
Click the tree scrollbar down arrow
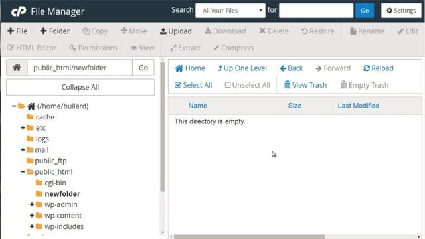pos(162,232)
